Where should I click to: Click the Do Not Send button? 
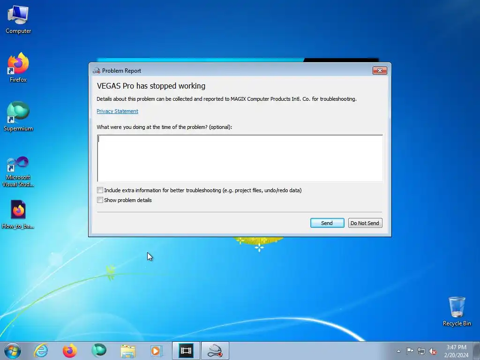365,223
